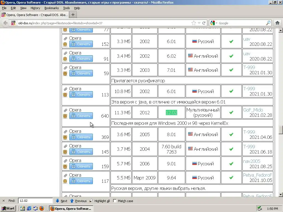Screen dimensions: 283x212
Task: Click the text 'Прилагается русификатор'
Action: tap(138, 81)
